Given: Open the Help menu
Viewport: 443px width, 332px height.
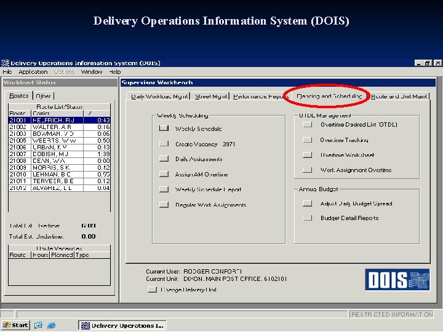Looking at the screenshot, I should point(115,72).
